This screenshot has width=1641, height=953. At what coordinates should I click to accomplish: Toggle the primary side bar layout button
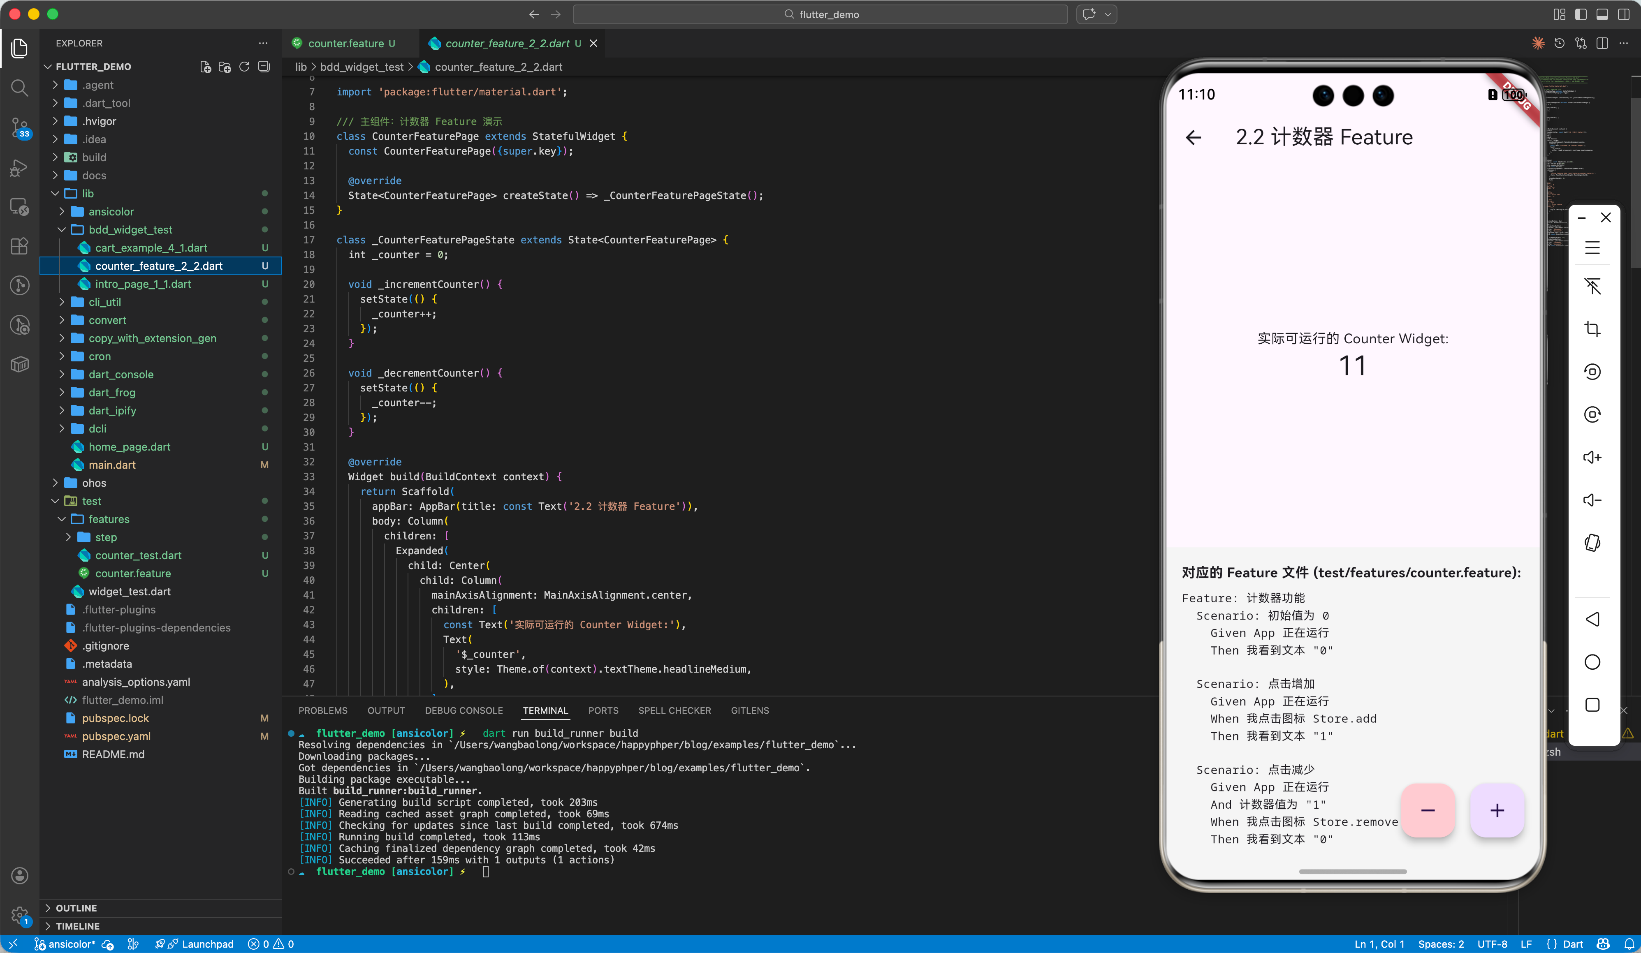(x=1581, y=14)
